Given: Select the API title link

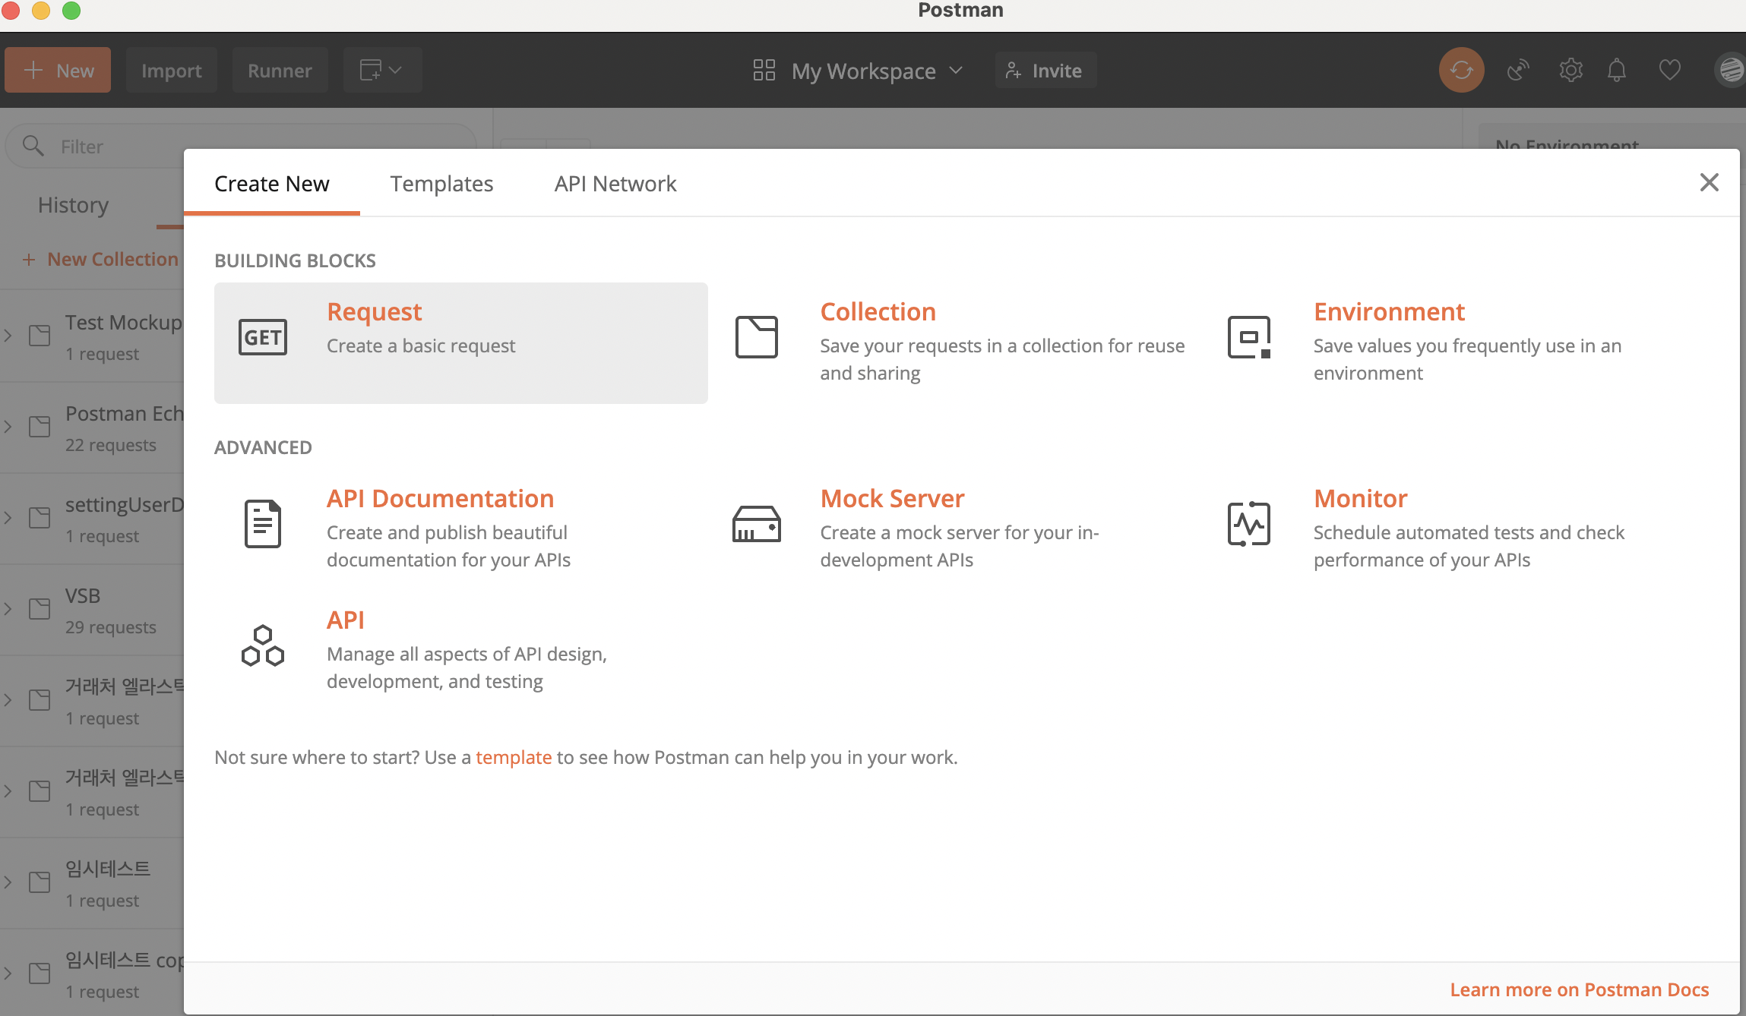Looking at the screenshot, I should 345,620.
